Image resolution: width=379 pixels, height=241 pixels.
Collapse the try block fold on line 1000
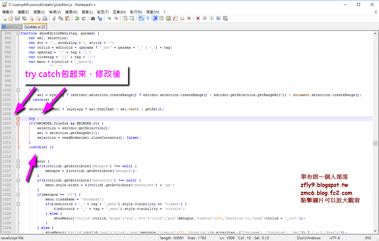(x=18, y=90)
